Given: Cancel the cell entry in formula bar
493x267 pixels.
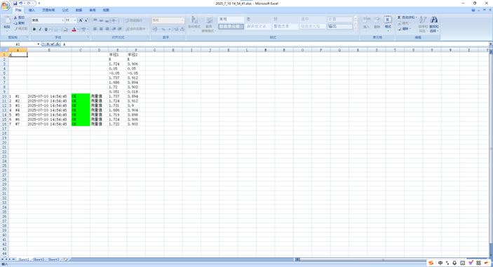Looking at the screenshot, I should (48, 44).
